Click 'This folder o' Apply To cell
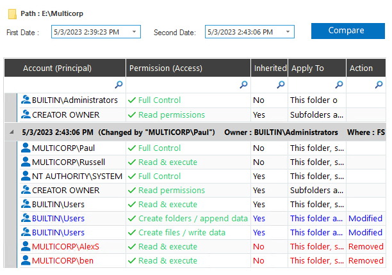This screenshot has height=275, width=392. pyautogui.click(x=313, y=100)
